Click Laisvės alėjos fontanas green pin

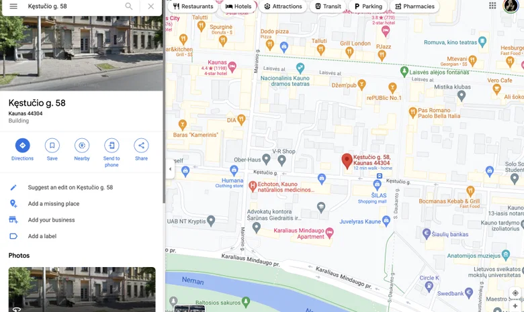(x=404, y=71)
